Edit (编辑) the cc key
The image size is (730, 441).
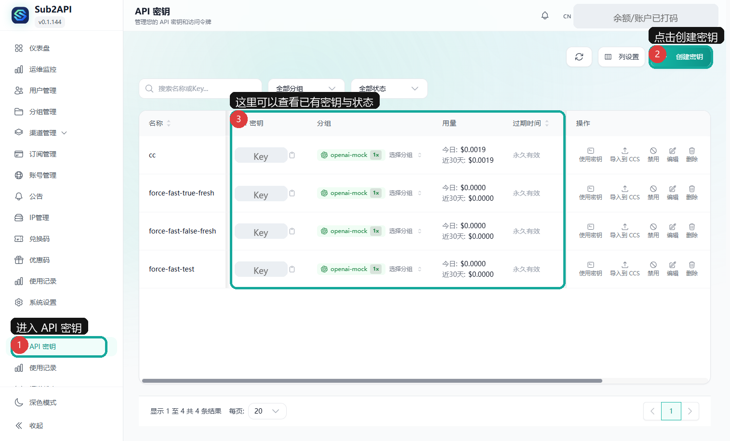click(x=673, y=155)
